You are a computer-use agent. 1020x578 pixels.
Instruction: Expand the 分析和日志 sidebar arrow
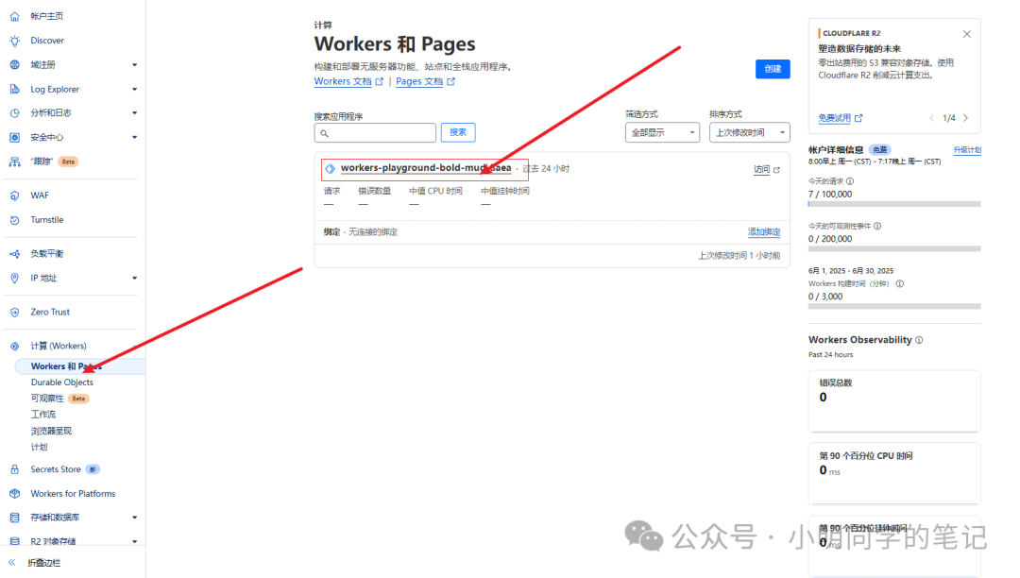click(135, 113)
